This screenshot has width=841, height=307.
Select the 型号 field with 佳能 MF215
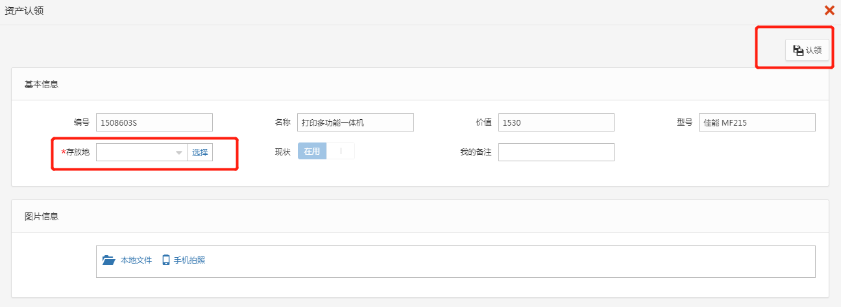pos(757,122)
